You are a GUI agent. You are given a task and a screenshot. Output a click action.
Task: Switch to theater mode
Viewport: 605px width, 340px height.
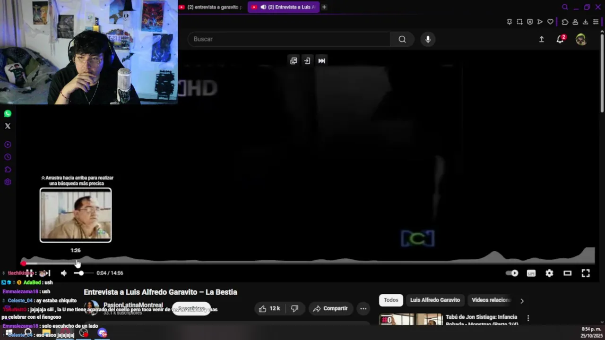(568, 273)
